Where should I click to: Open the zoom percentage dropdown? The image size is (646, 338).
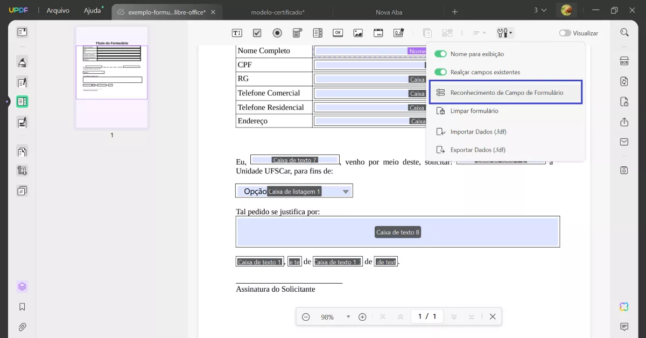coord(348,317)
